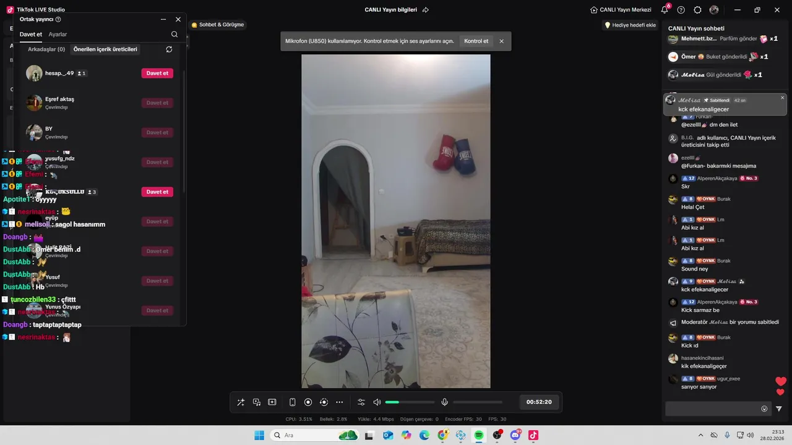792x445 pixels.
Task: Click the share arrow beside stream title
Action: [426, 10]
